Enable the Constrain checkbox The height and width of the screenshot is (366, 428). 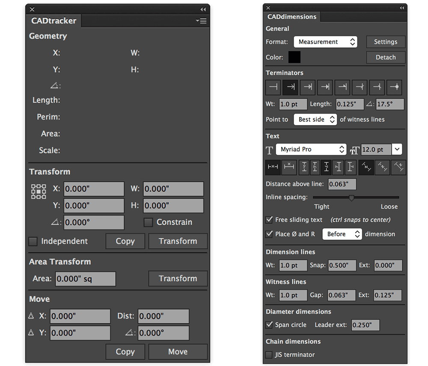click(148, 222)
